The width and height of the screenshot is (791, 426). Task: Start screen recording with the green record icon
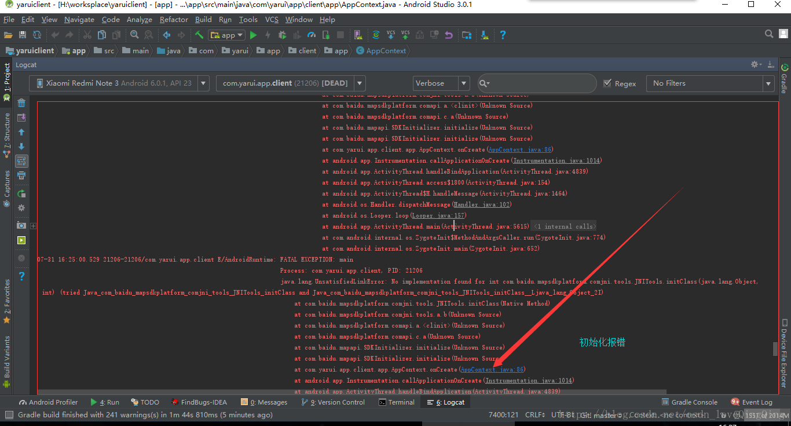tap(21, 240)
